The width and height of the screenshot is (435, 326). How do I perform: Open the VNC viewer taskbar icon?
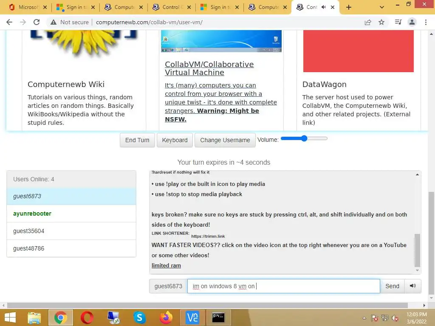(192, 318)
